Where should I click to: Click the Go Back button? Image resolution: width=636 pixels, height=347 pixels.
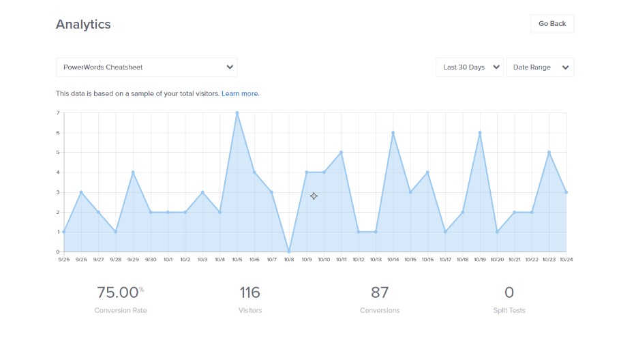551,24
